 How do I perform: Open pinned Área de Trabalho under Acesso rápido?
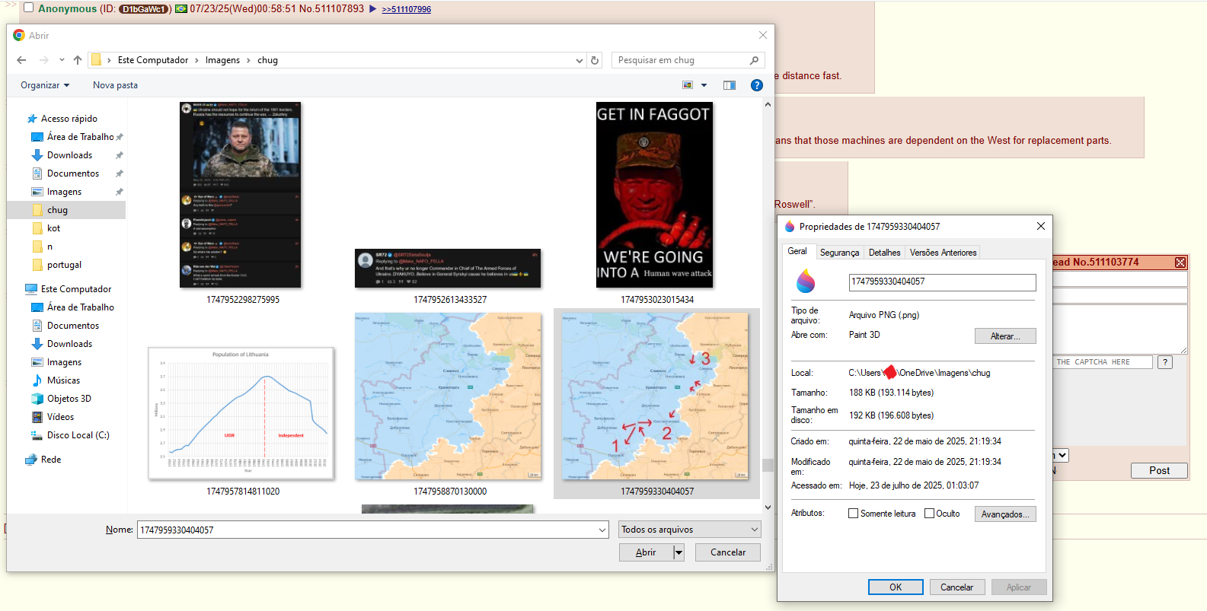point(80,137)
